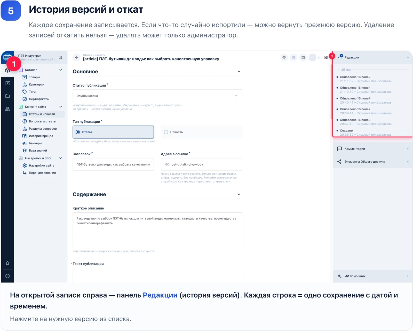Open the three-dot more options menu

click(x=319, y=57)
